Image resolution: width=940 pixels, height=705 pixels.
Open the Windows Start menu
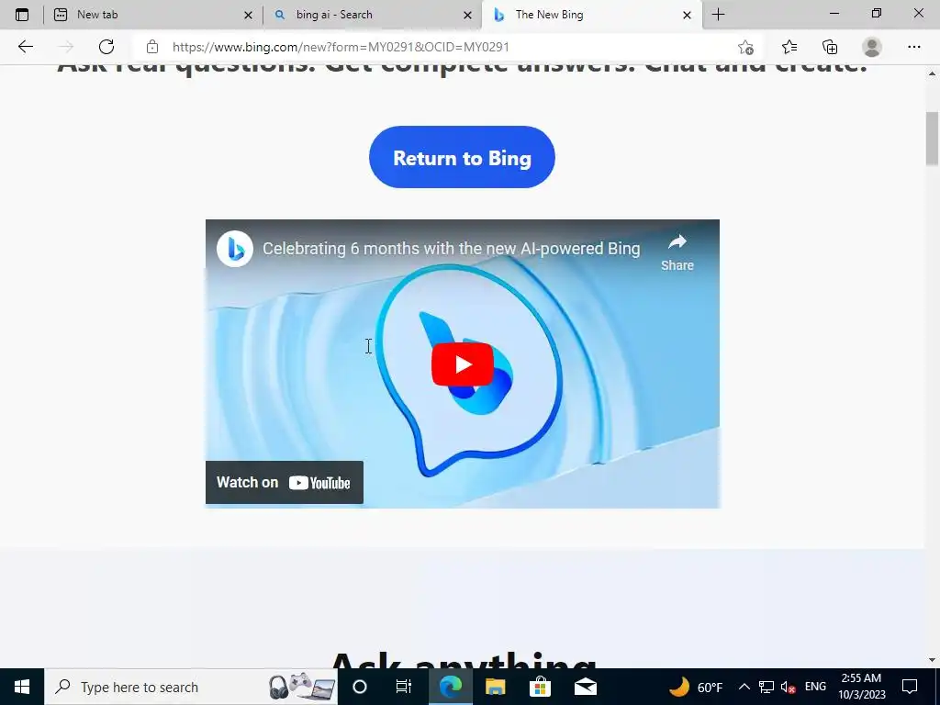(x=22, y=687)
